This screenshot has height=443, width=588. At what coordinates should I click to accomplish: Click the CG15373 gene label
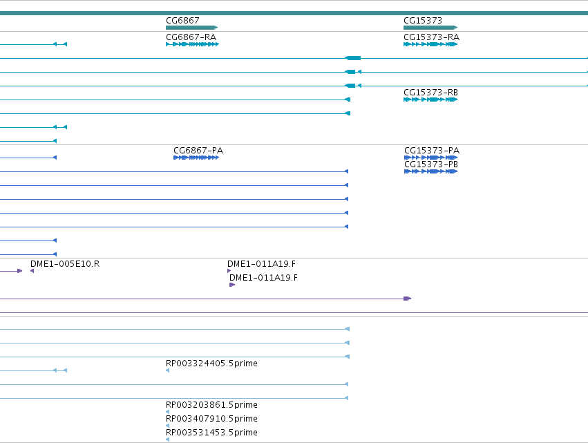tap(423, 20)
